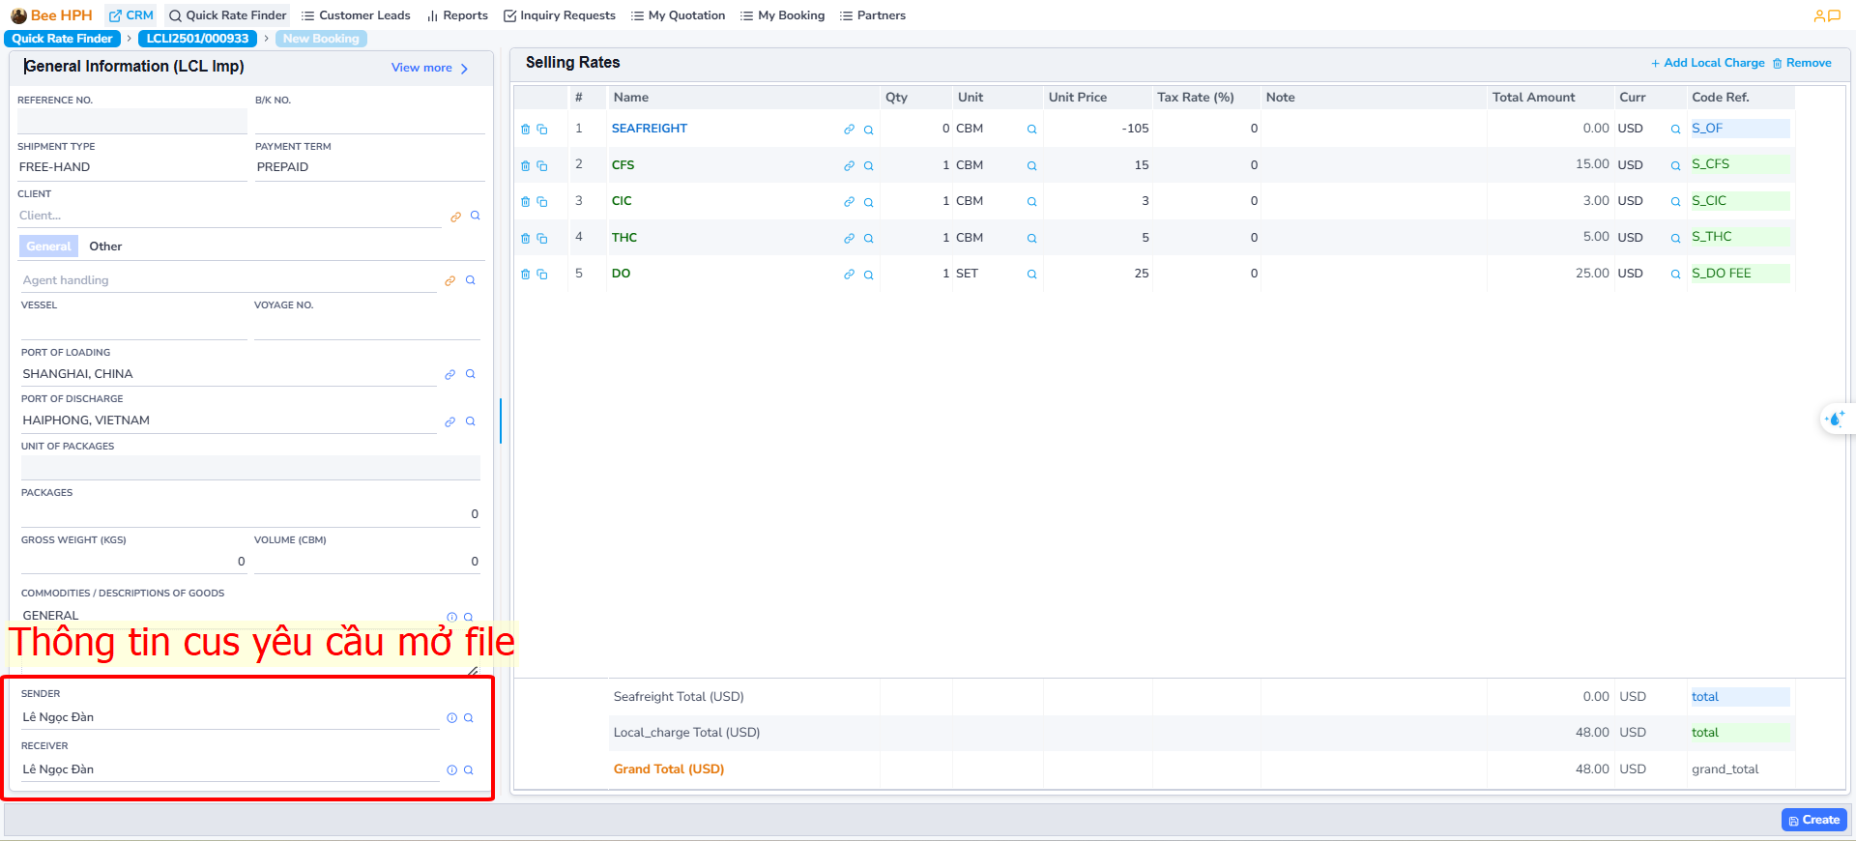The image size is (1856, 841).
Task: Search for Port of Loading
Action: pyautogui.click(x=471, y=374)
